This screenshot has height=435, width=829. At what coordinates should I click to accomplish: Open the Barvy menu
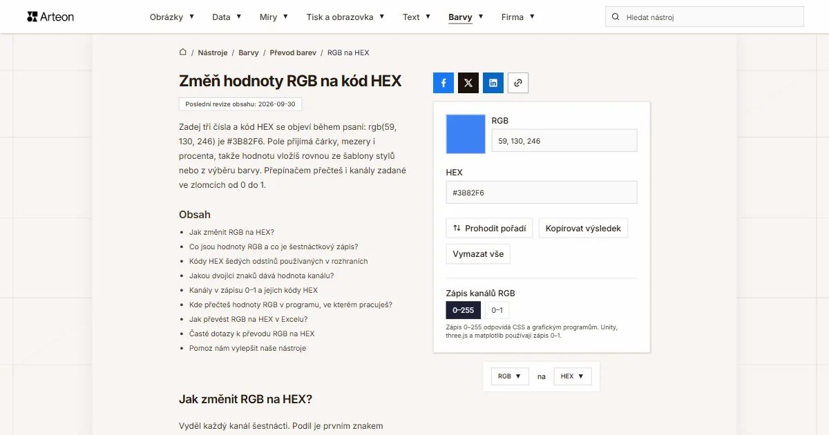point(466,17)
